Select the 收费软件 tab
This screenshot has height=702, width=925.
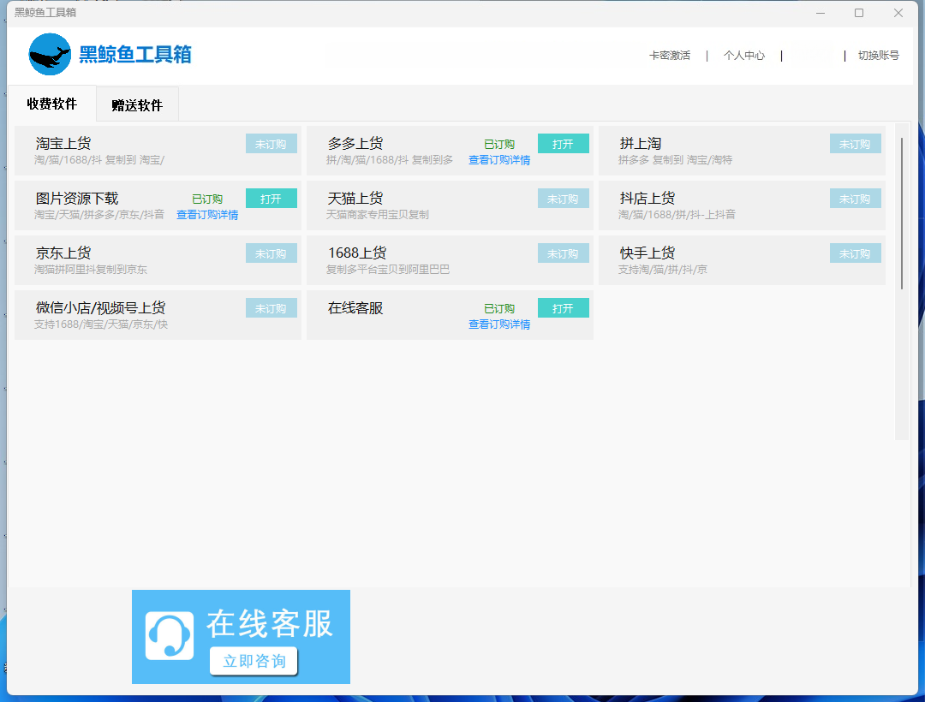[x=52, y=104]
